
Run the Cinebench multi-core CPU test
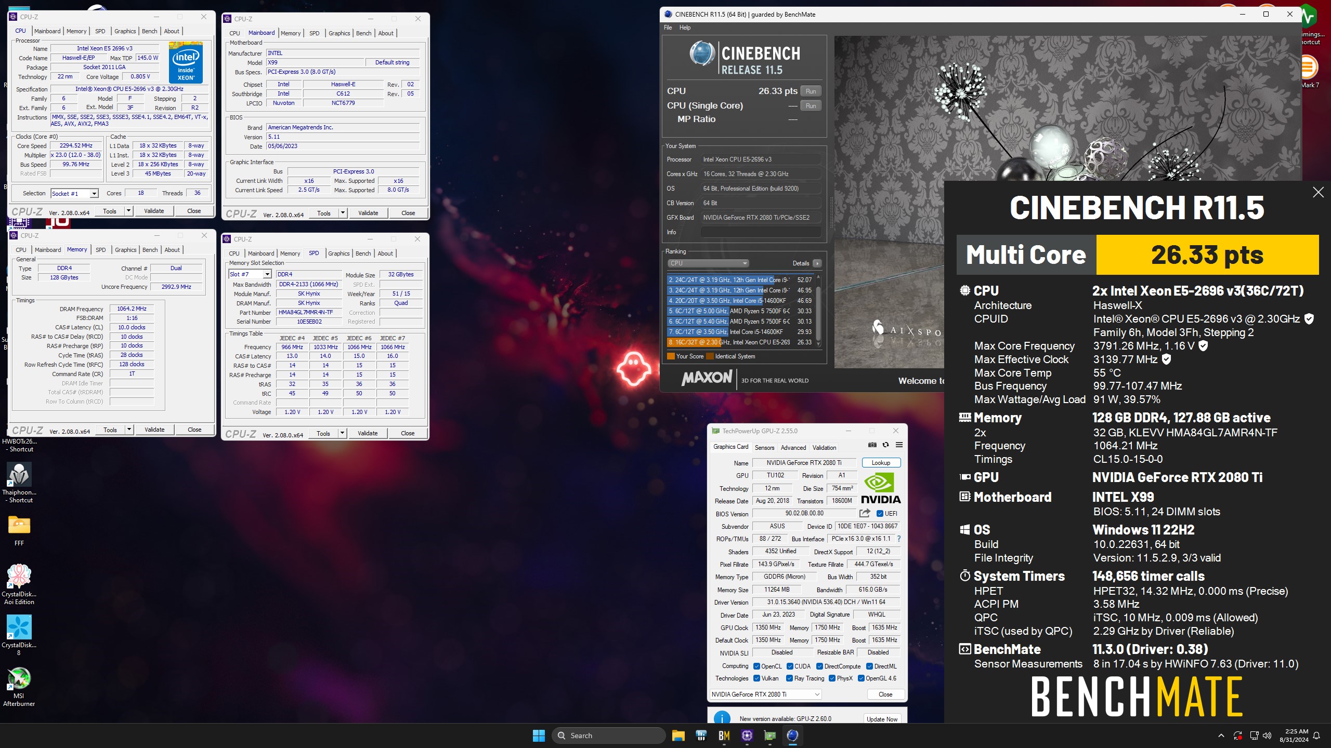click(x=811, y=91)
